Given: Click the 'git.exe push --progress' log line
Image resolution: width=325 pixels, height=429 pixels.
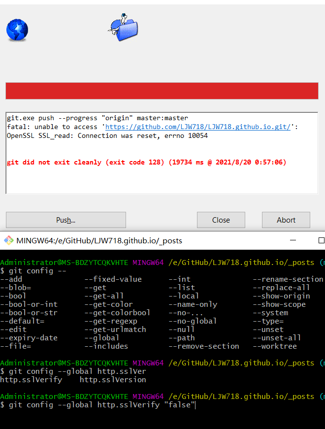Looking at the screenshot, I should pyautogui.click(x=97, y=118).
